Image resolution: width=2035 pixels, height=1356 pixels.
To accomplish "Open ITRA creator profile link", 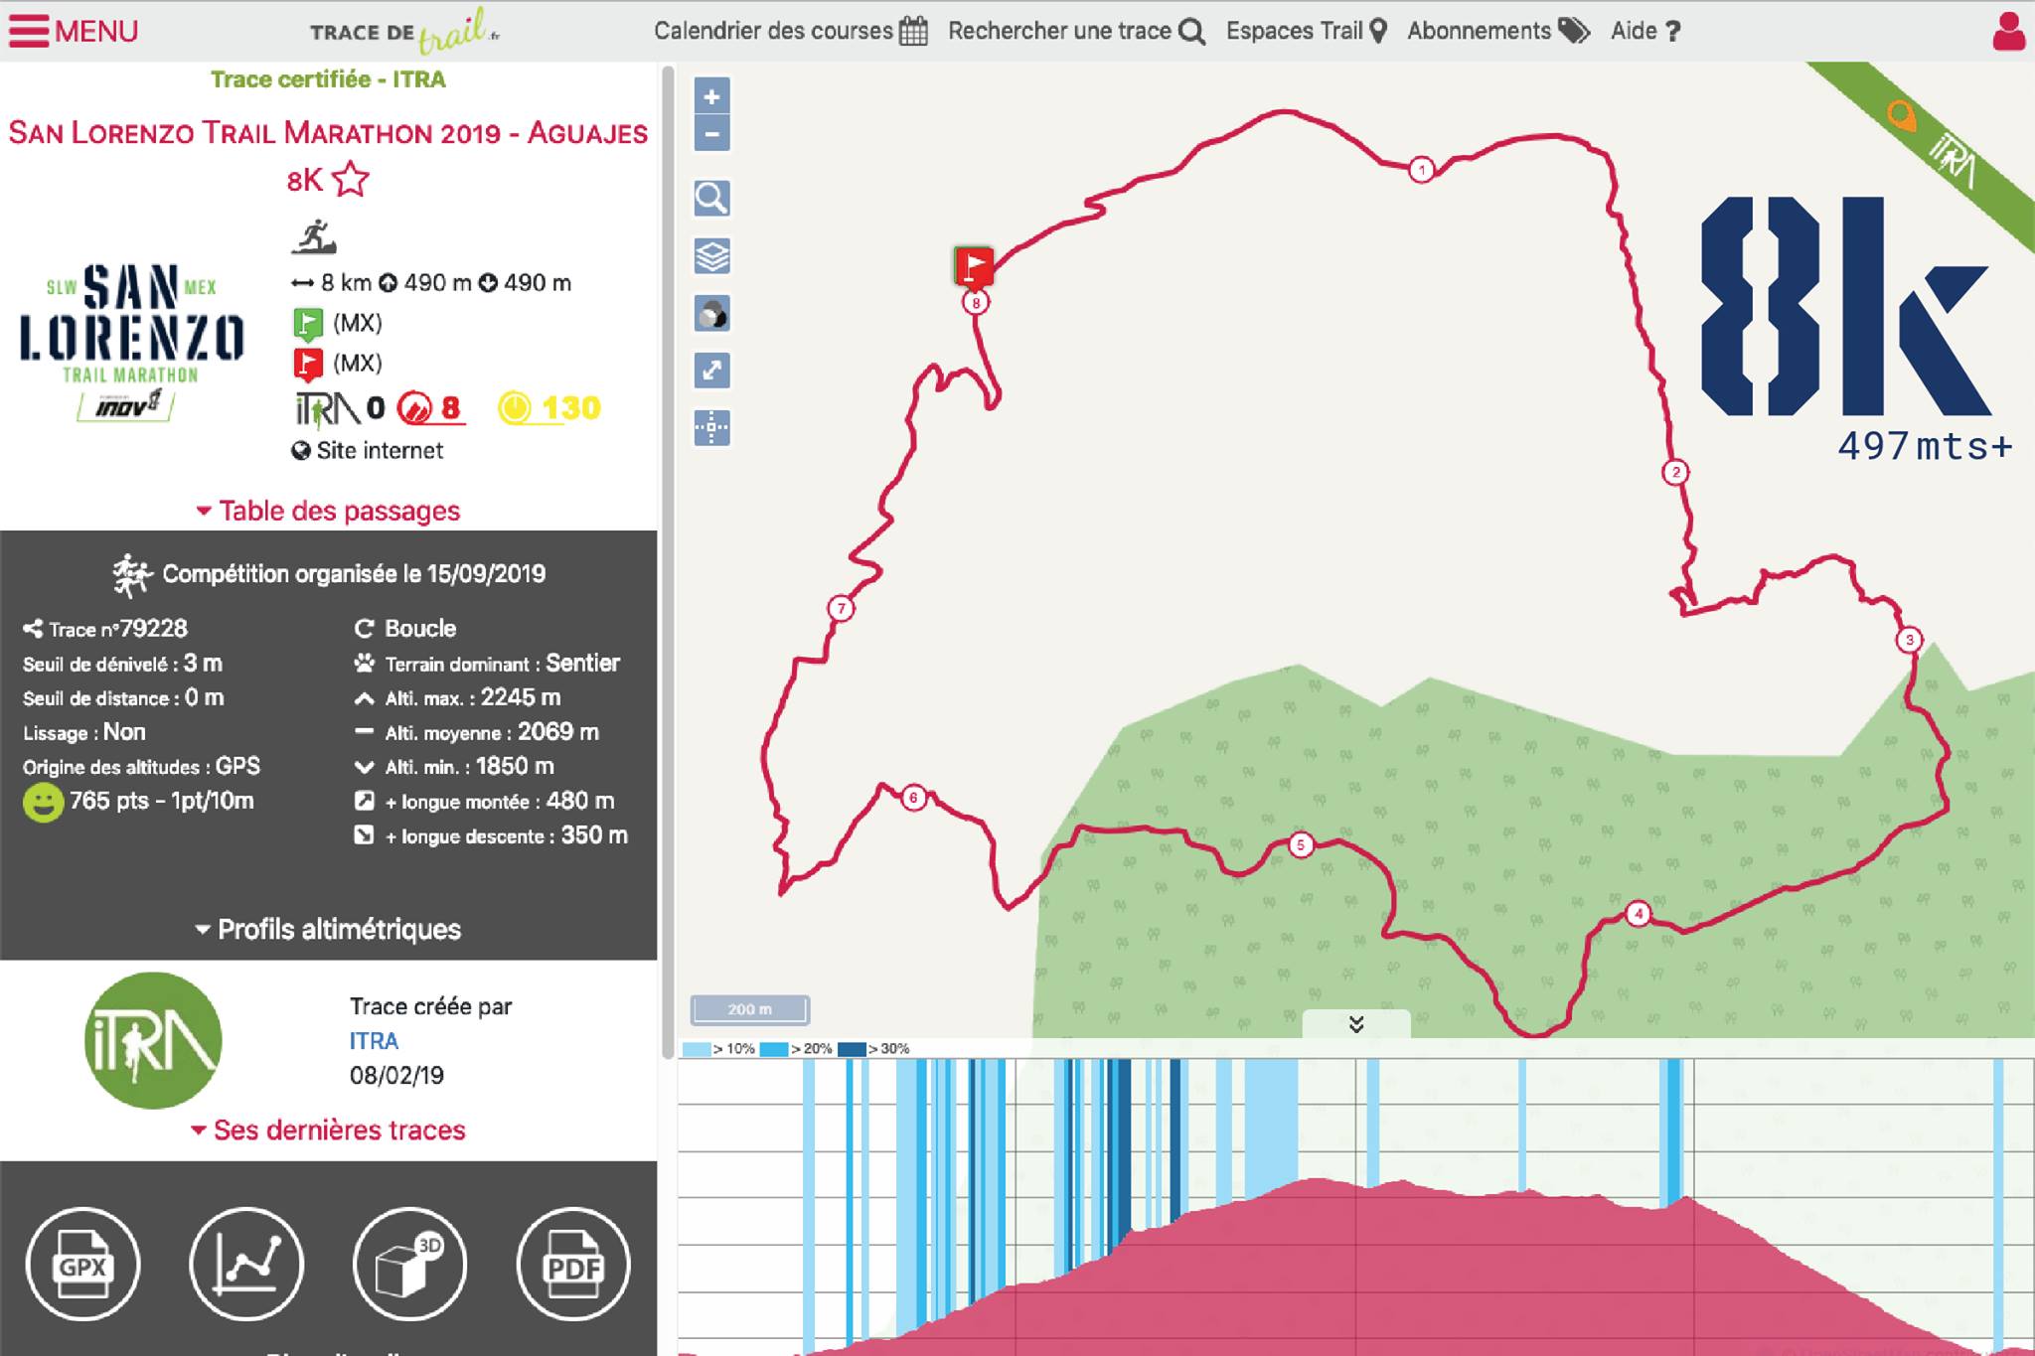I will [x=374, y=1041].
